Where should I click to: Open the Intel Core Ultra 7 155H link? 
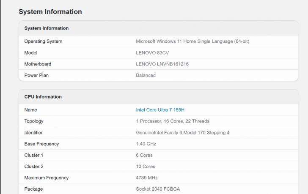[160, 110]
